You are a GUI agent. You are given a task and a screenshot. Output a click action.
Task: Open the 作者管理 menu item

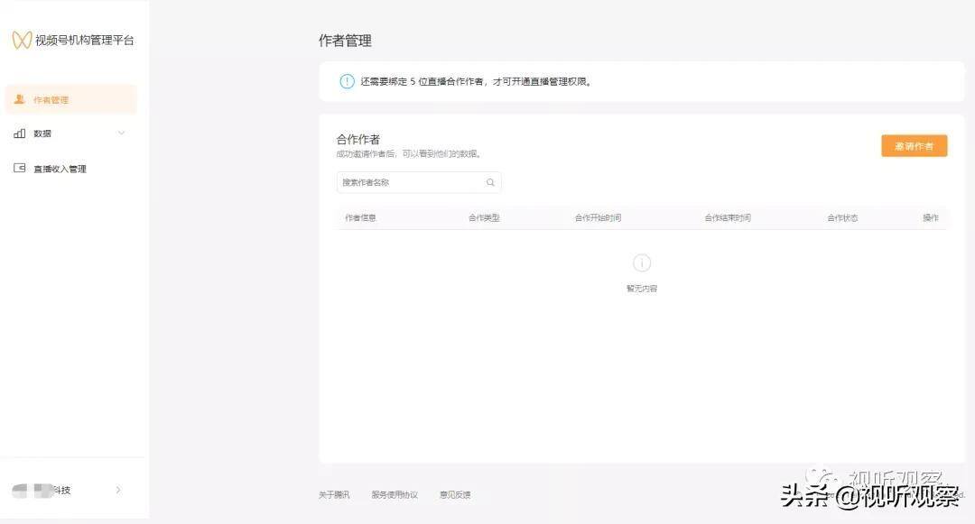pyautogui.click(x=71, y=99)
